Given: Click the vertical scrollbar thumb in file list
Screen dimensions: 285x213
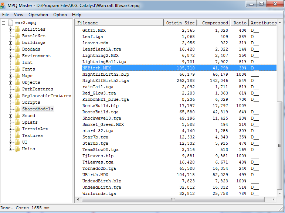Looking at the screenshot, I should (x=280, y=145).
